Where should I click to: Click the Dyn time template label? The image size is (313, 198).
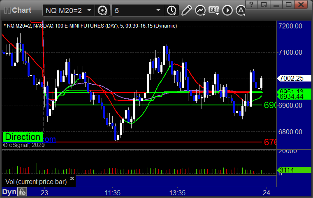click(9, 192)
